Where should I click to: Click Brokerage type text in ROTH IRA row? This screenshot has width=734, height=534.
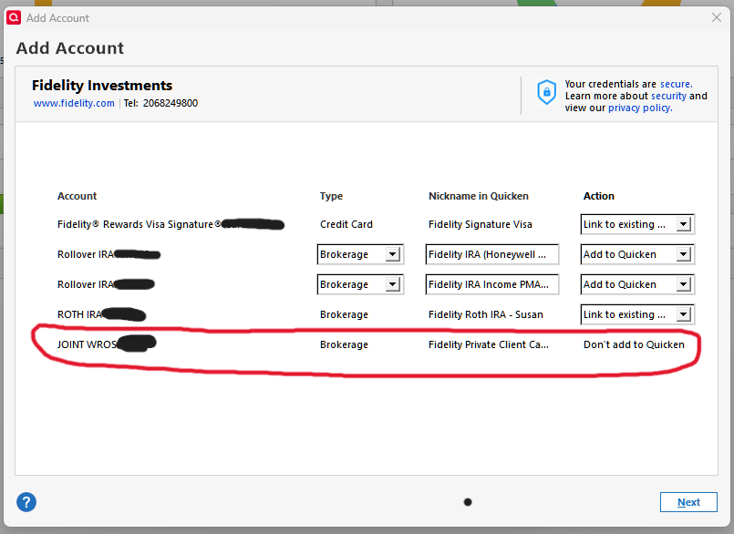click(x=344, y=314)
